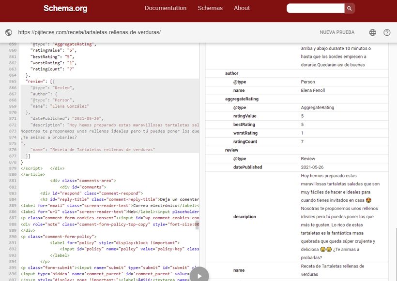Click the p class="comment-form-policy" line
Screen dimensions: 397x281
point(59,237)
